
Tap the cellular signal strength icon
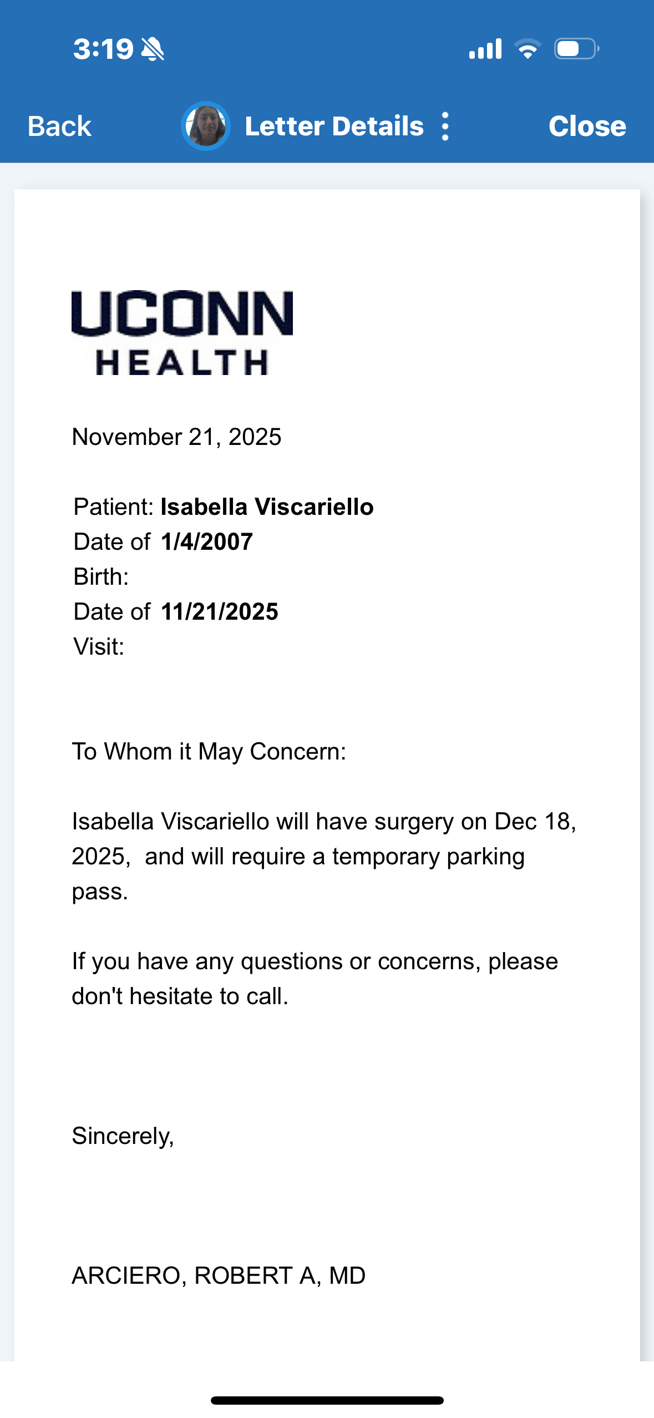485,49
